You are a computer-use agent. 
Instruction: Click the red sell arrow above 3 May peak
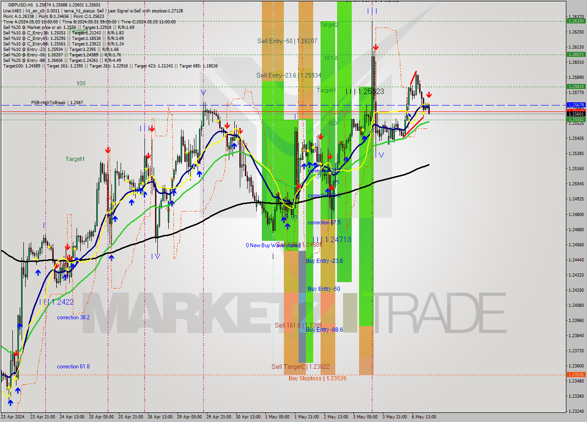tap(376, 47)
